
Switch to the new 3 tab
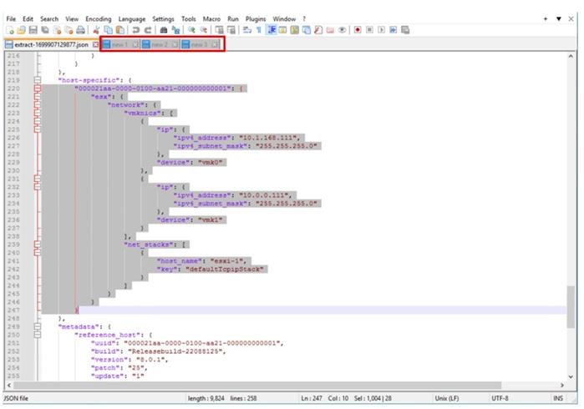coord(201,44)
